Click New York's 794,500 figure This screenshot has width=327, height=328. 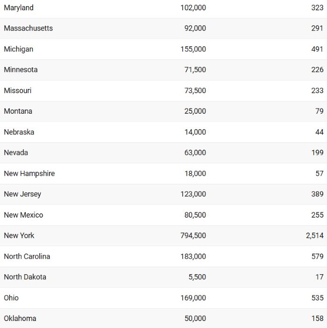pyautogui.click(x=193, y=235)
